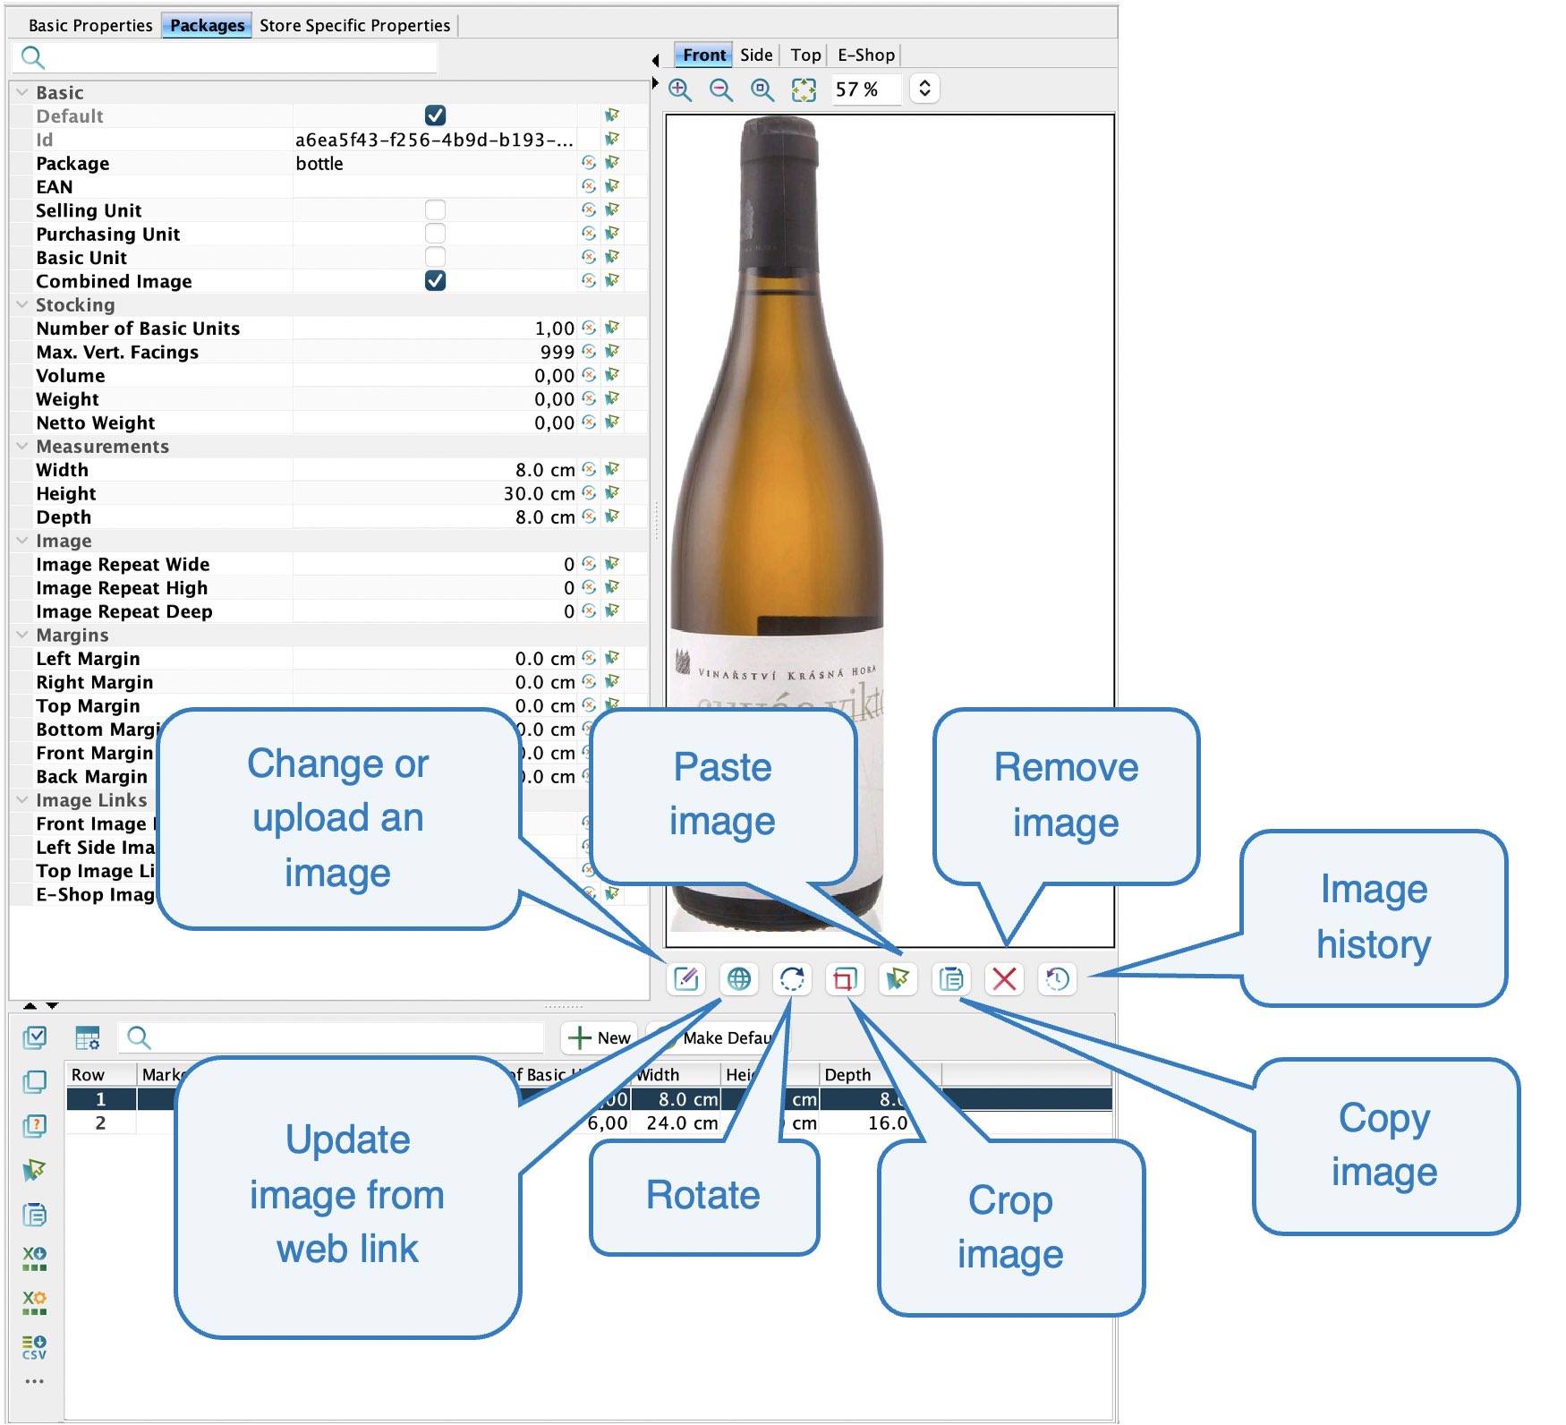Select package row 1 in table

click(590, 1099)
